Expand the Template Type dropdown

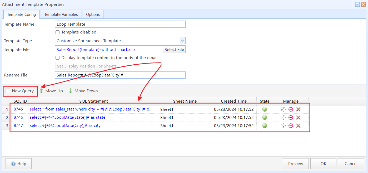[182, 41]
